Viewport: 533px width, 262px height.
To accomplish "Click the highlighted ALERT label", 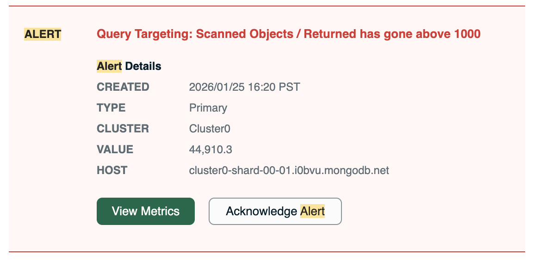I will click(x=43, y=34).
